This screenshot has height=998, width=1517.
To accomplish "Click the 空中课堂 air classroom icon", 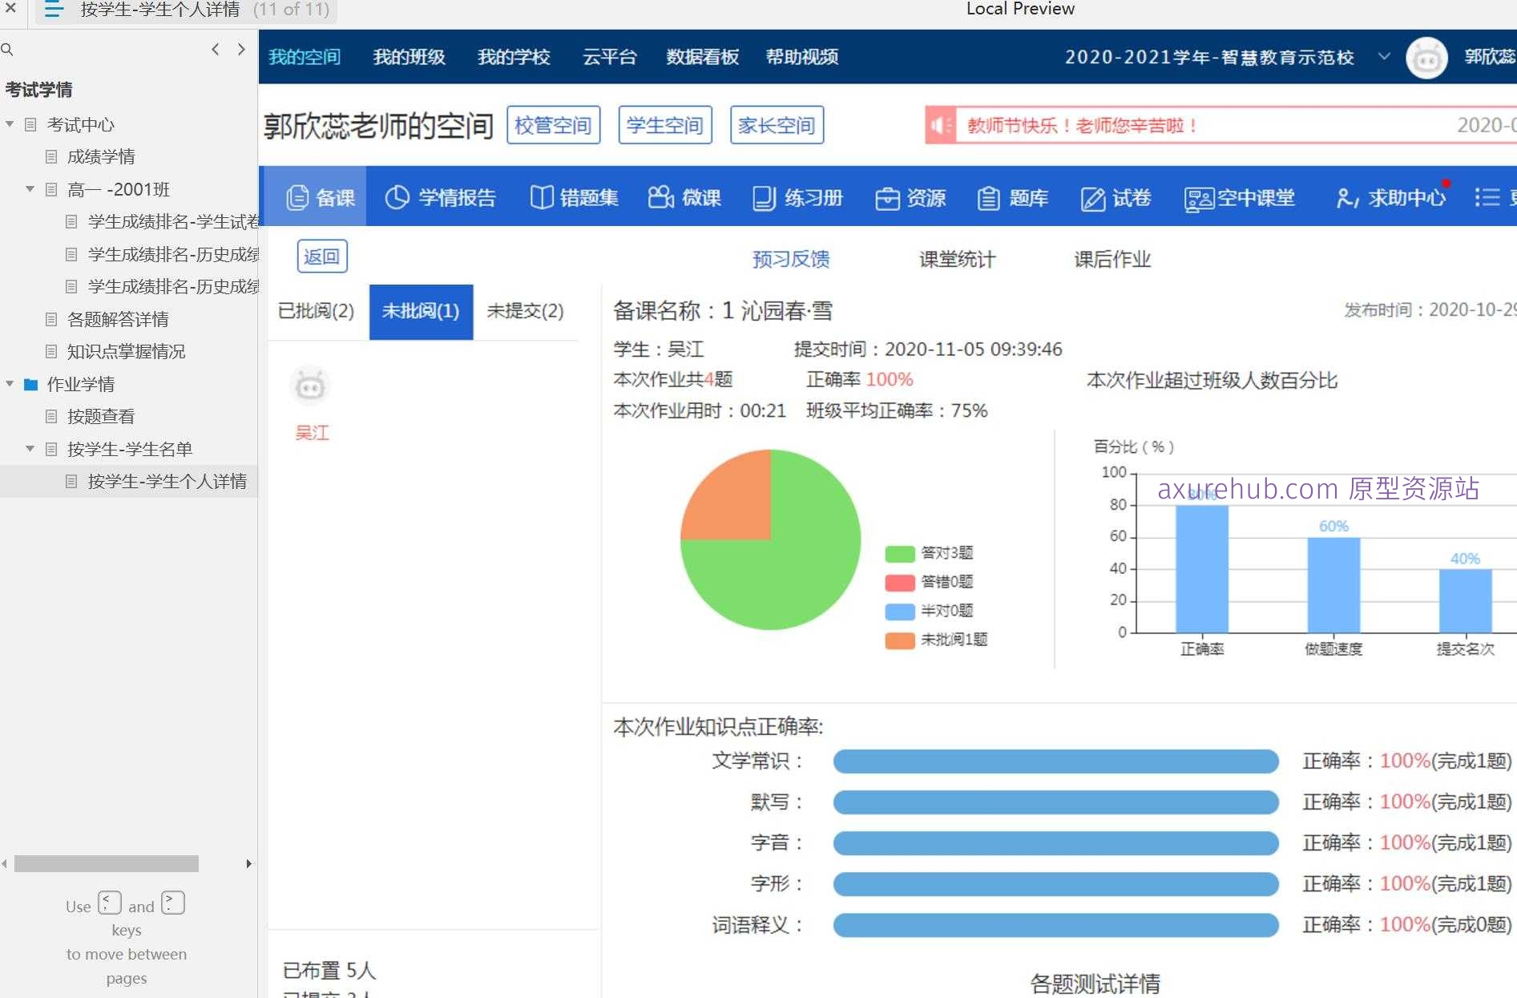I will (1239, 197).
